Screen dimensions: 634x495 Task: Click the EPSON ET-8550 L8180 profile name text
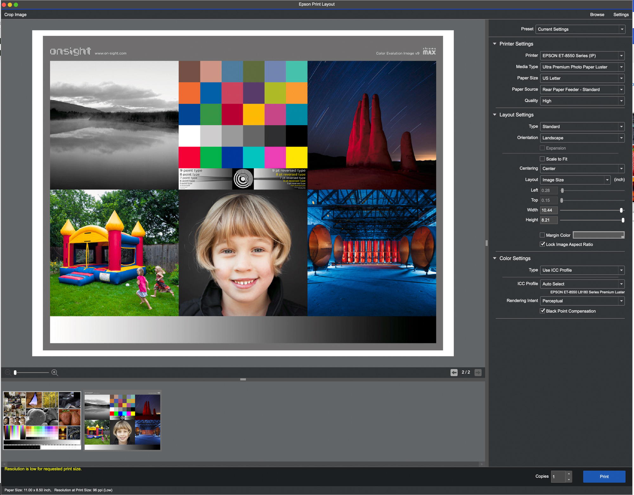pos(587,292)
